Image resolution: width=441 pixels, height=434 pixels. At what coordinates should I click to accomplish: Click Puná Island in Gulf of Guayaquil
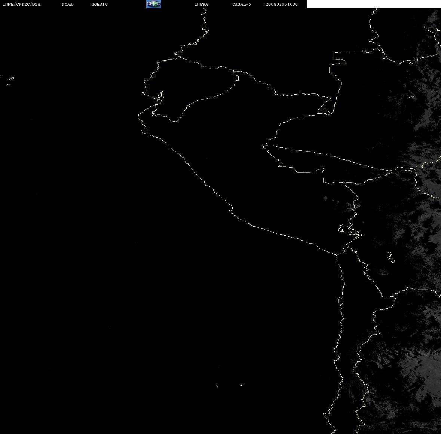click(159, 97)
